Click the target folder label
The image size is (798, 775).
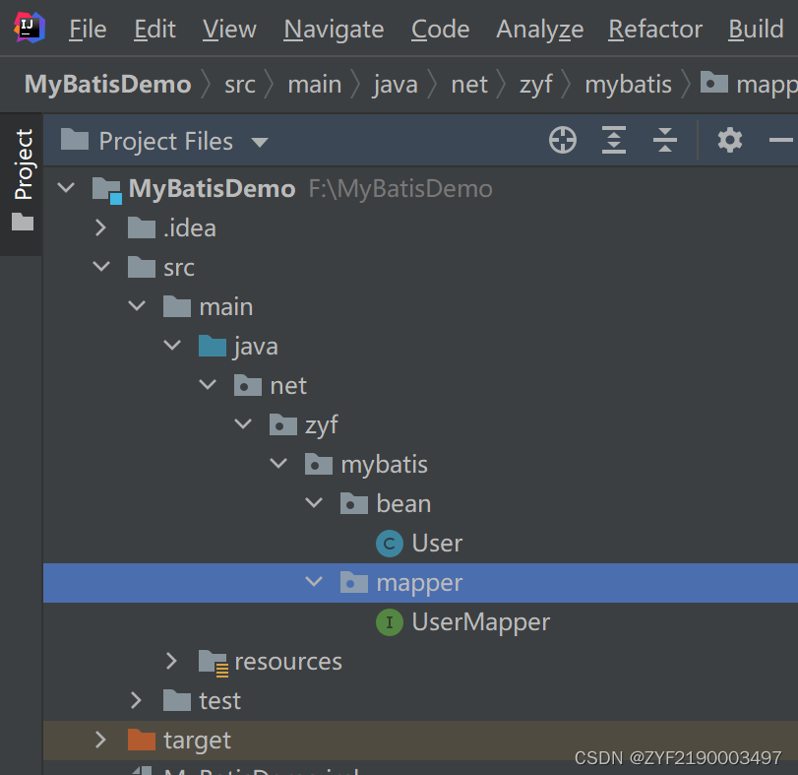tap(197, 741)
